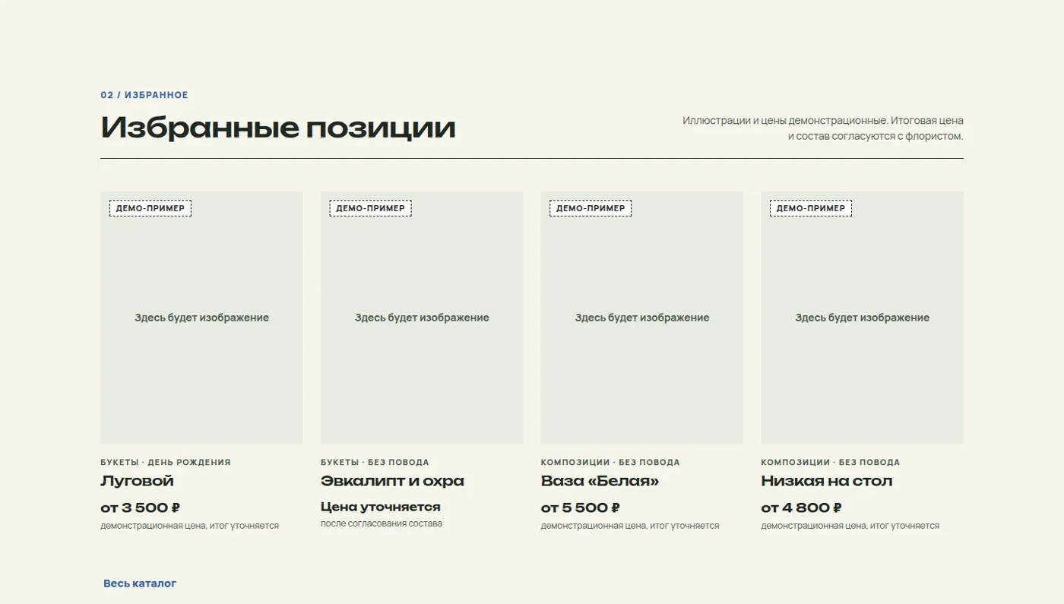Click the demo-price note under "от 3 500 ₽"

189,526
